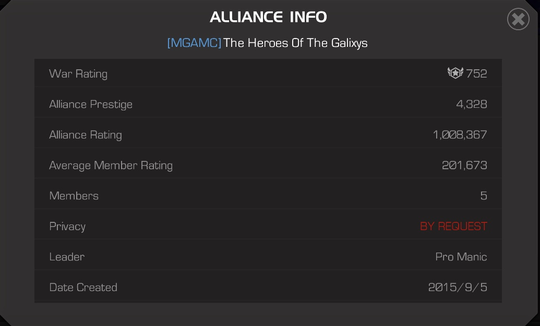
Task: Select the Date Created row label
Action: (x=83, y=287)
